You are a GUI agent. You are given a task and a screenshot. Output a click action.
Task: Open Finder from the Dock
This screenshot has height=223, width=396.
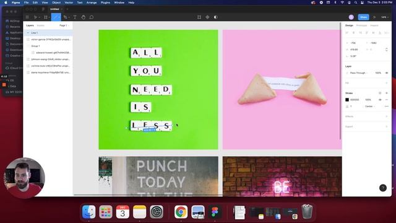coord(89,212)
